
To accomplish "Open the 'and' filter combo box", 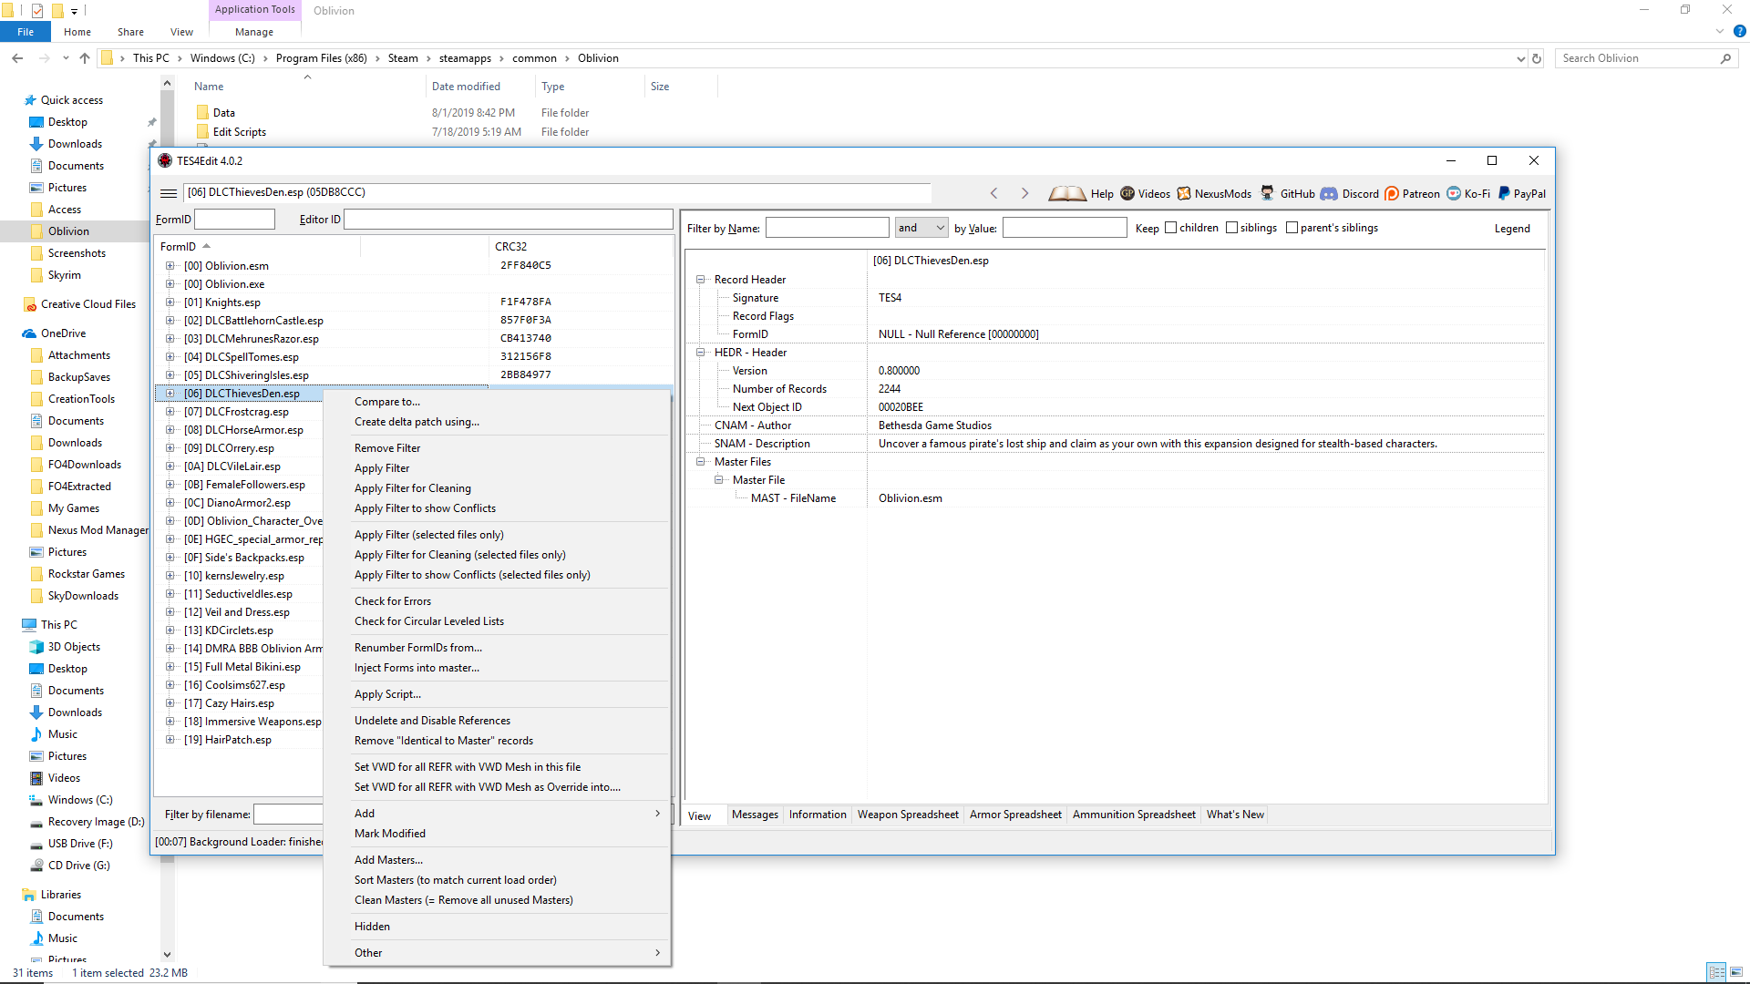I will pos(921,228).
